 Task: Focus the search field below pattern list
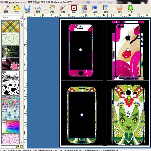coord(8,147)
